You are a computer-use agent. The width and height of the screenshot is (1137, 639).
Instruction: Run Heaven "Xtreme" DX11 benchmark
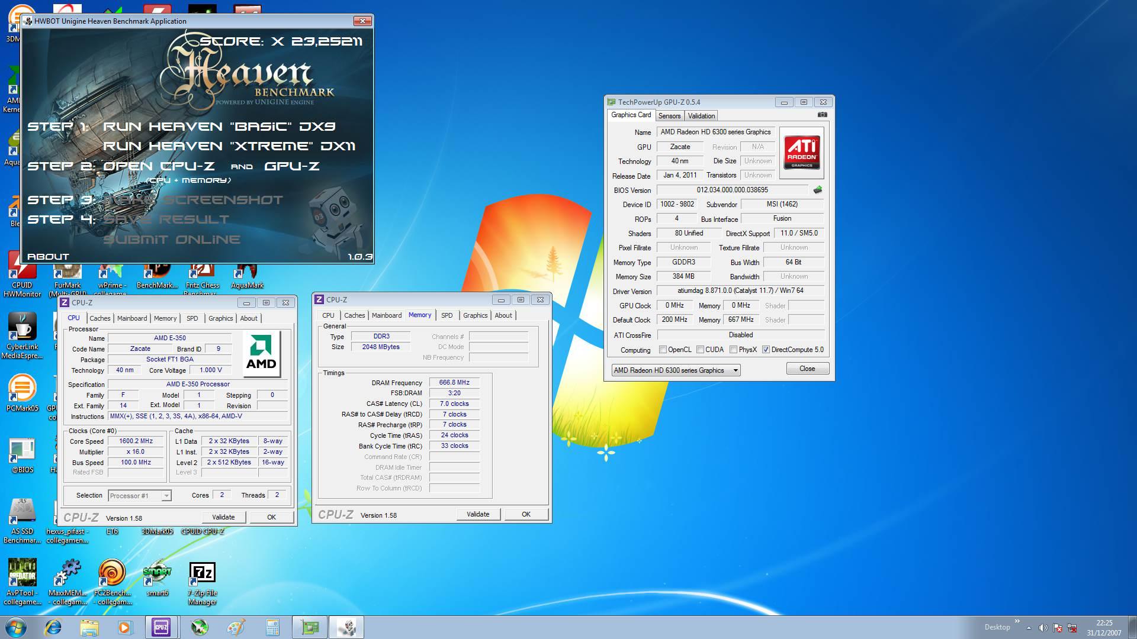click(229, 146)
